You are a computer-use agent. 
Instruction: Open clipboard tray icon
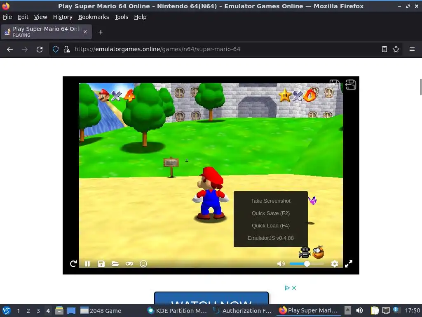[x=375, y=310]
